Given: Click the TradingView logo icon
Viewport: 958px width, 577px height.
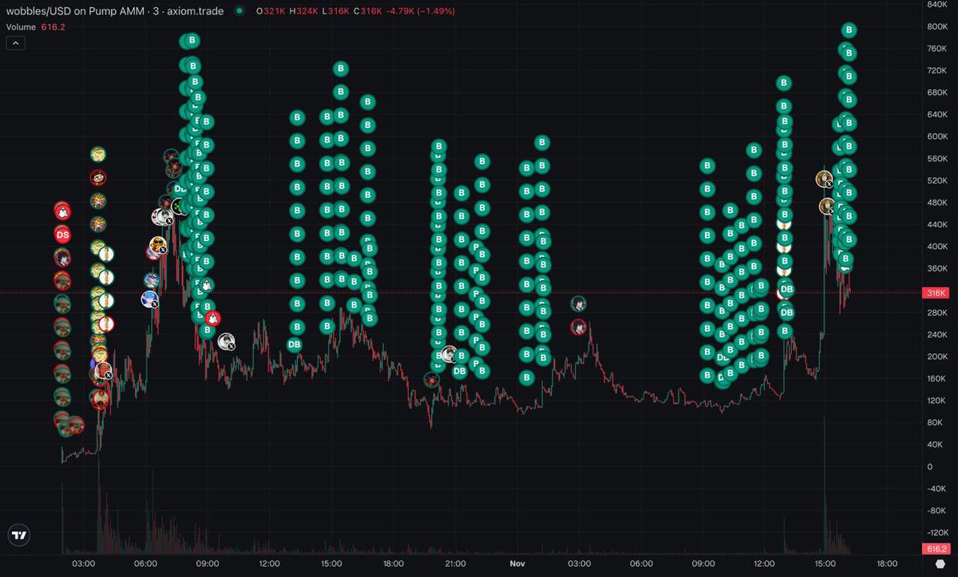Looking at the screenshot, I should [x=19, y=536].
